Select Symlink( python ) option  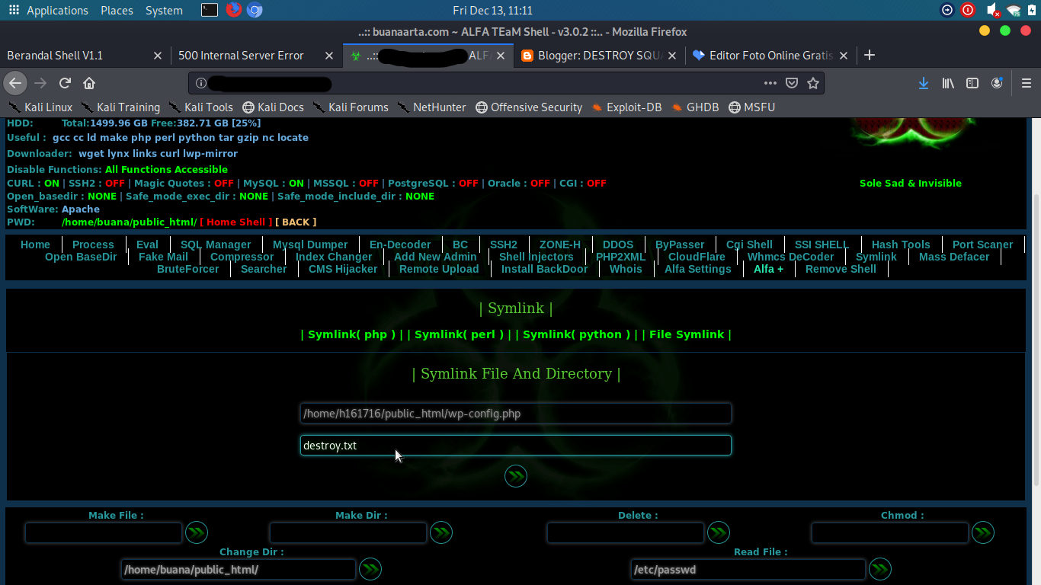(x=575, y=334)
